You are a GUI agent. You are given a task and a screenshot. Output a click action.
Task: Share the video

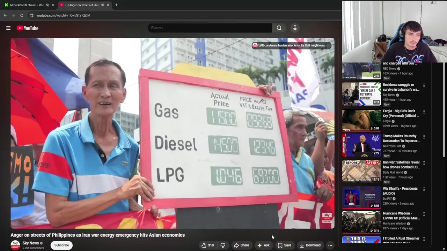click(241, 245)
